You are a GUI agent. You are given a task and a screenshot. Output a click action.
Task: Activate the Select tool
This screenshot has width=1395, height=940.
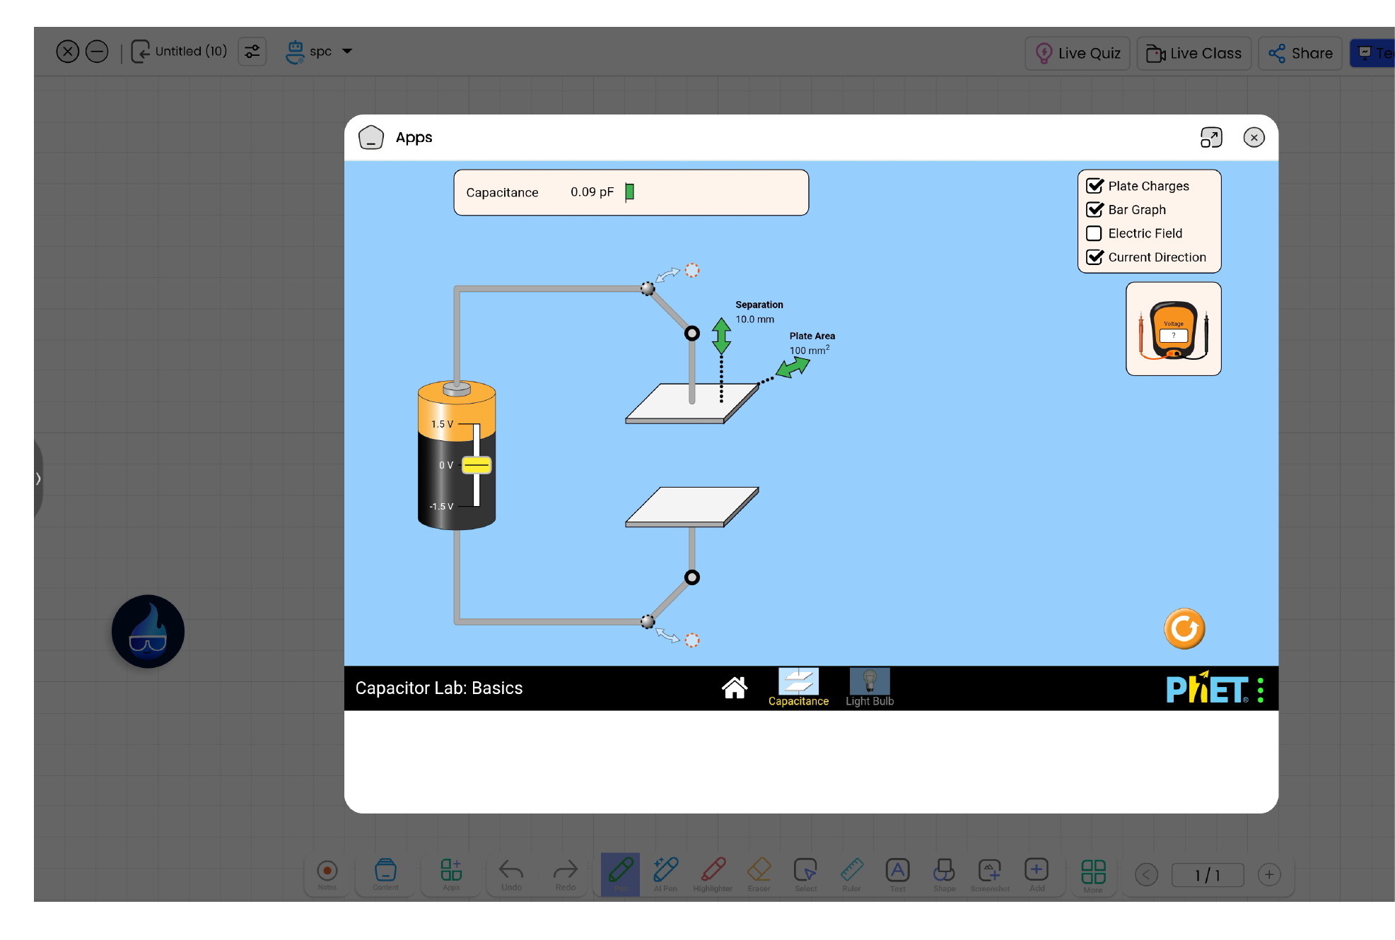tap(805, 875)
